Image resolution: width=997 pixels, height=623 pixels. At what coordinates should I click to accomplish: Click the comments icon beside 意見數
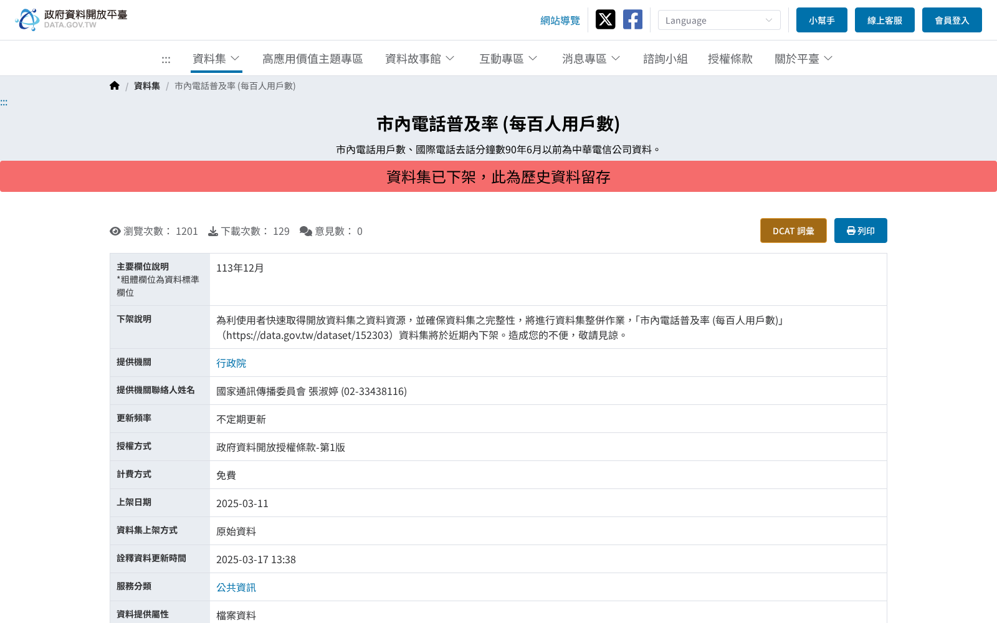306,231
